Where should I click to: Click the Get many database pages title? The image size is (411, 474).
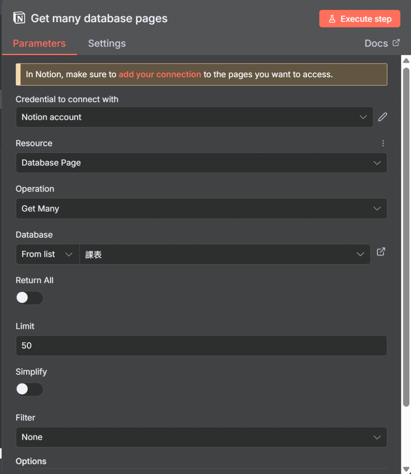click(99, 18)
